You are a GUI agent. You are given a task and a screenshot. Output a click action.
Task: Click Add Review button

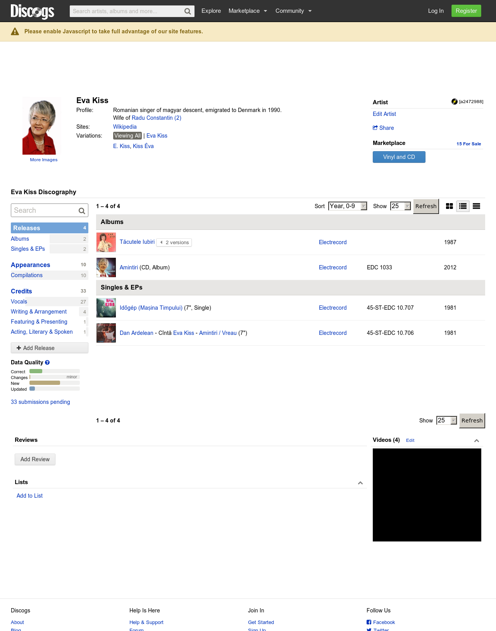coord(35,459)
